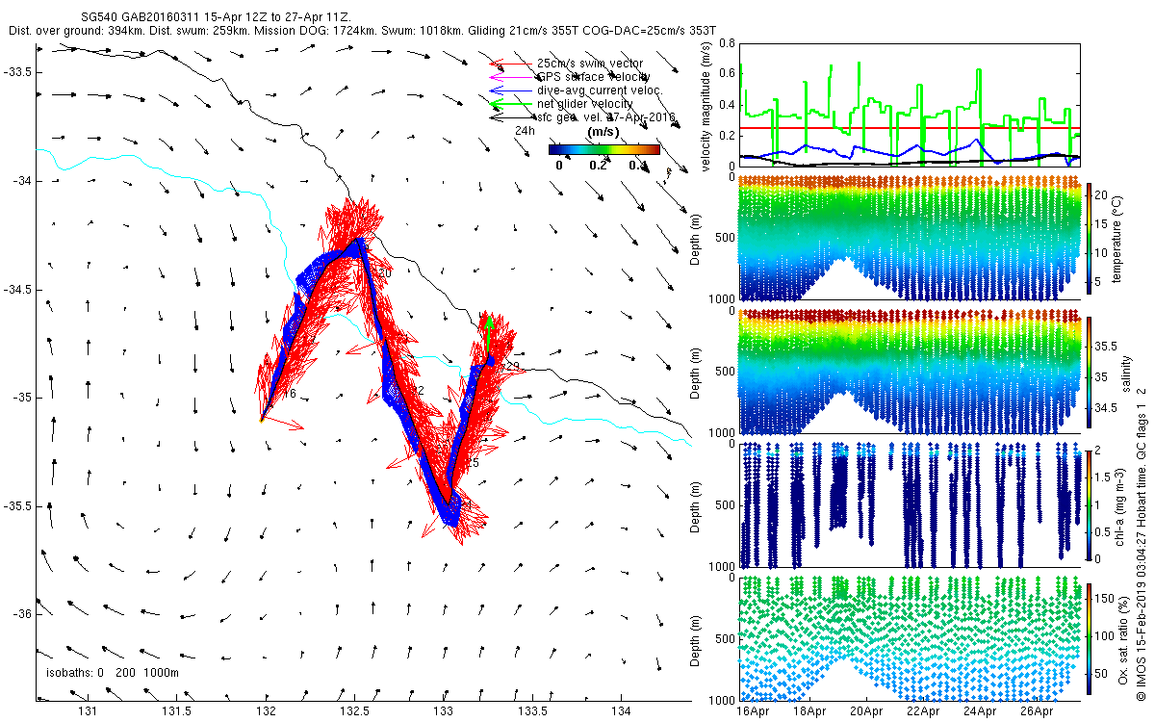Click the '134' longitude tick label

click(621, 711)
